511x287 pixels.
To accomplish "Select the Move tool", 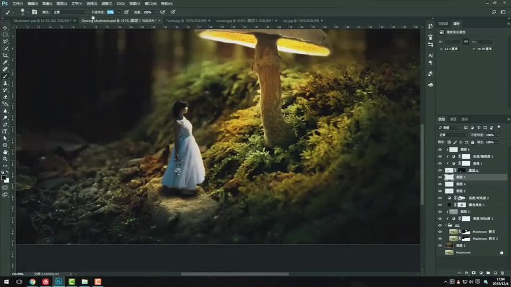I will pyautogui.click(x=5, y=28).
